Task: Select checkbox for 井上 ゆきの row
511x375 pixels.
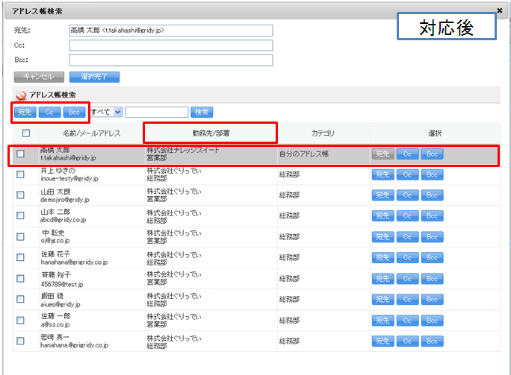Action: pyautogui.click(x=20, y=175)
